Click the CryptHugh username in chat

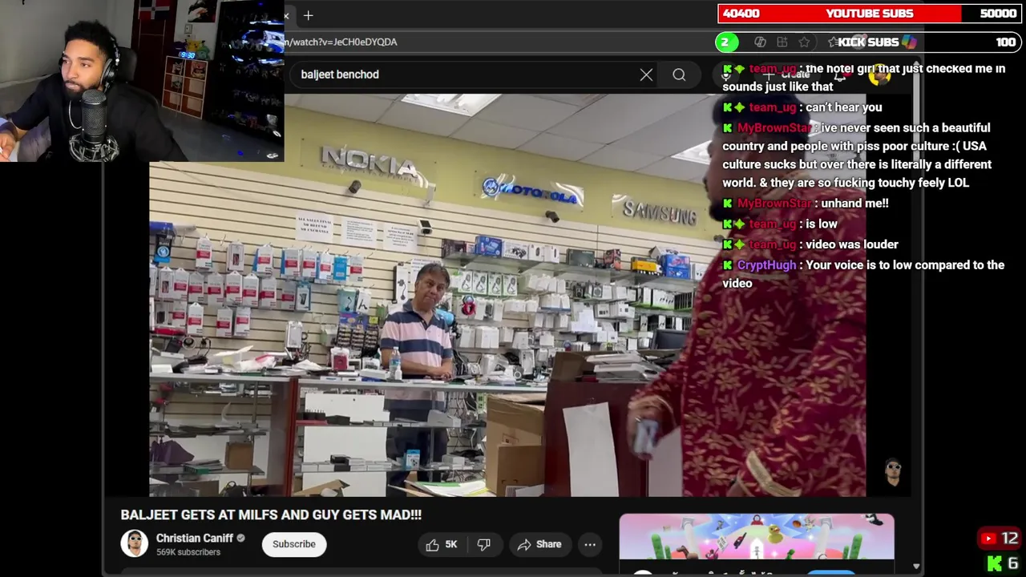(766, 265)
